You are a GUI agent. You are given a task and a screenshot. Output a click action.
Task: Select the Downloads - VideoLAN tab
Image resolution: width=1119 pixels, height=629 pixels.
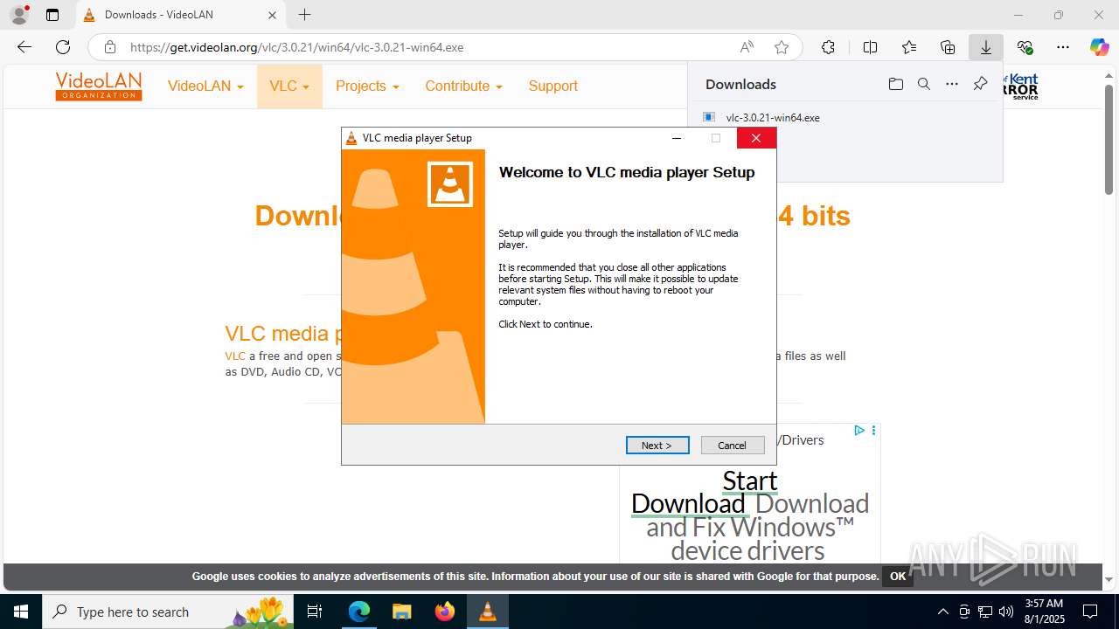click(x=179, y=15)
